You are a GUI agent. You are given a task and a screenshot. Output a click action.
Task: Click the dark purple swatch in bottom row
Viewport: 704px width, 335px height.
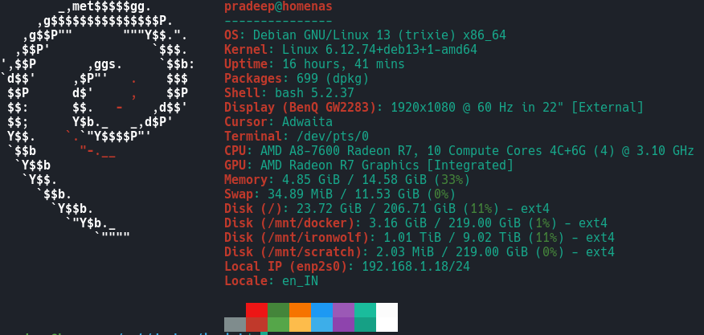[343, 325]
